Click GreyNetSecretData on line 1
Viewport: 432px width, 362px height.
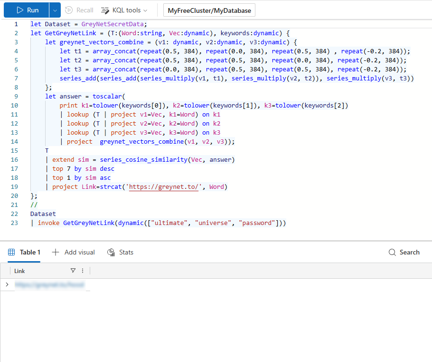pos(113,24)
